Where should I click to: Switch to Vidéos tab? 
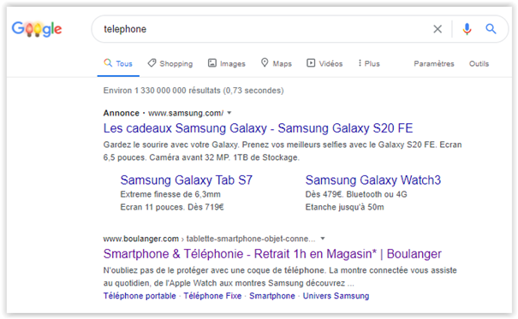coord(324,63)
